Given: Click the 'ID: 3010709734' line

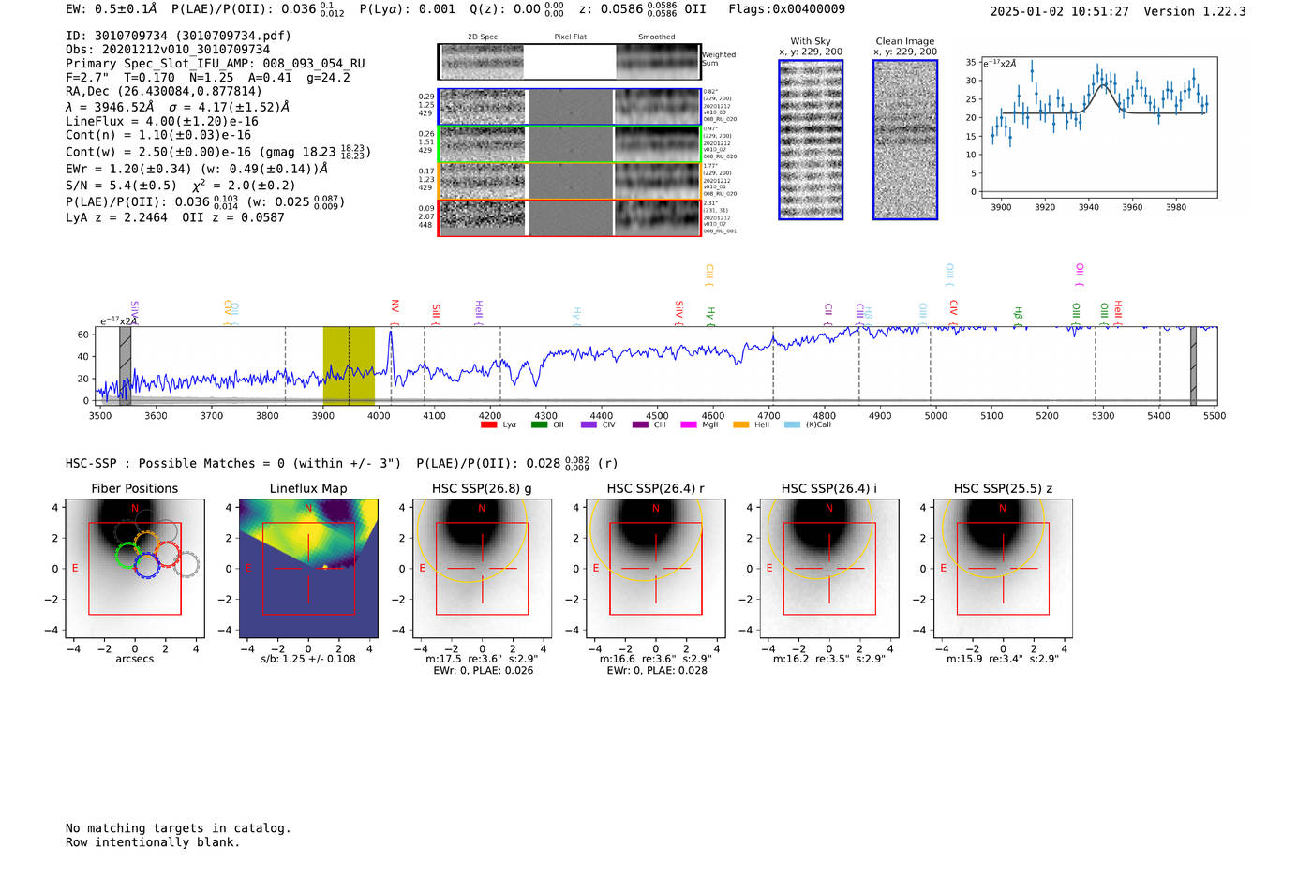Looking at the screenshot, I should coord(178,36).
